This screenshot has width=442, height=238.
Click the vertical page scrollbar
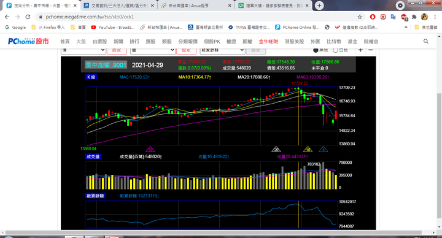point(439,155)
